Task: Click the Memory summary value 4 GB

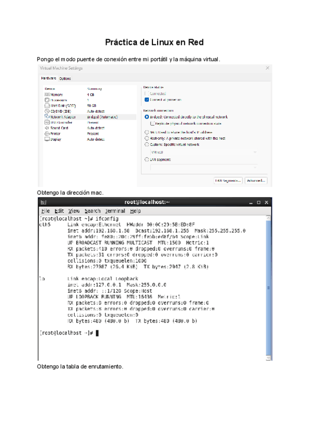Action: [x=91, y=95]
